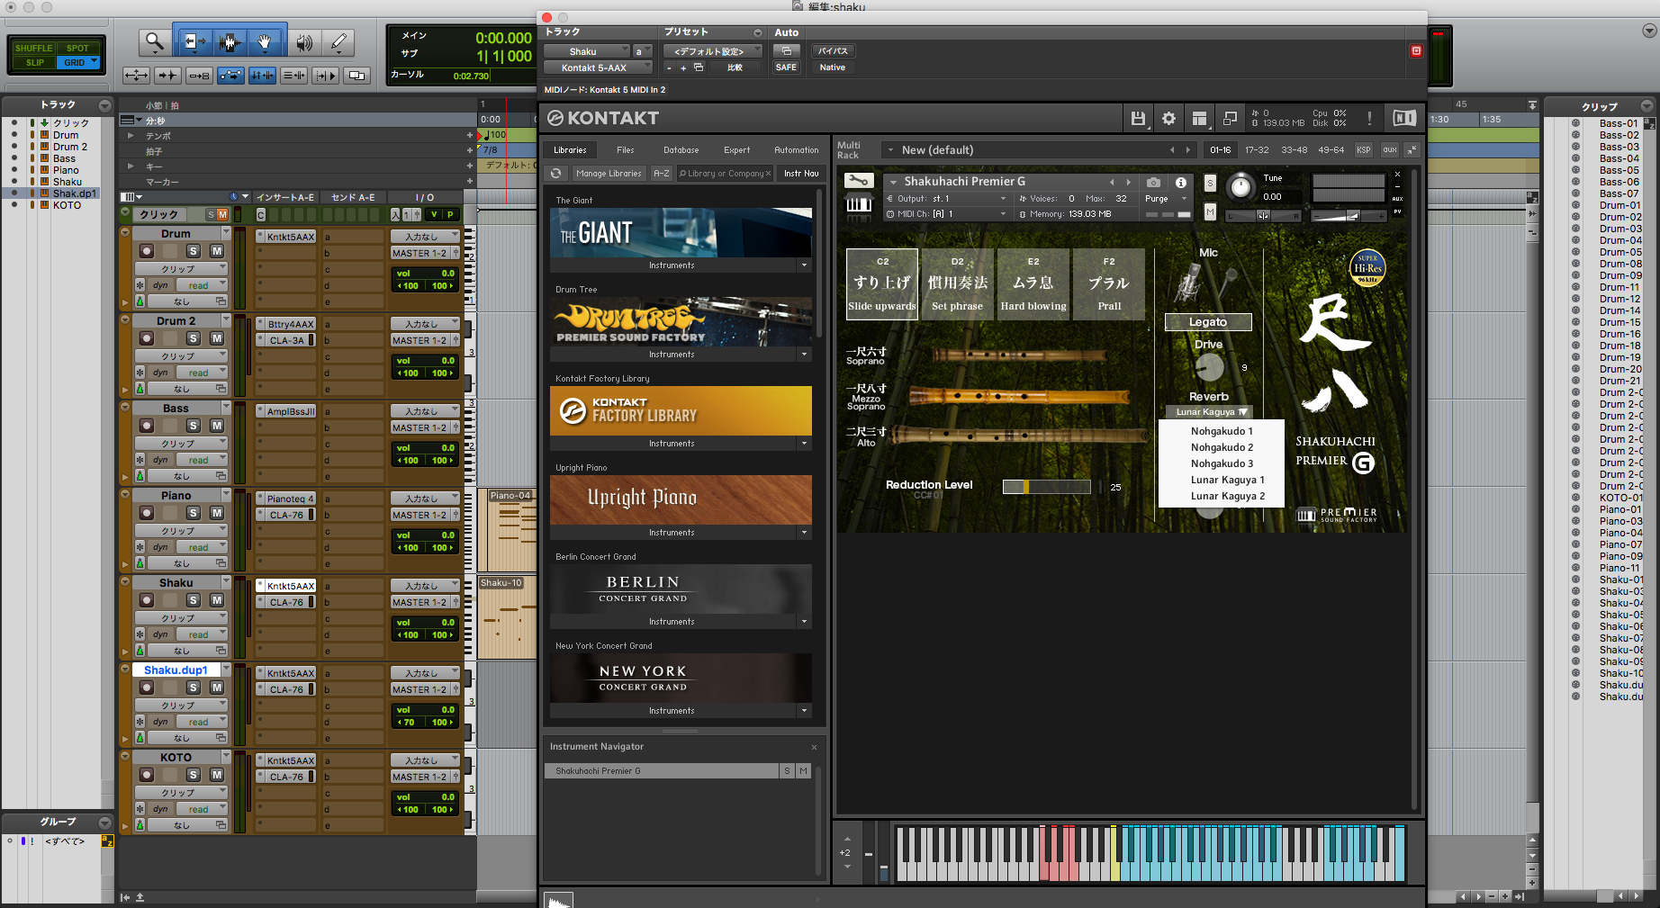Open the MIDI Ch dropdown

(947, 213)
